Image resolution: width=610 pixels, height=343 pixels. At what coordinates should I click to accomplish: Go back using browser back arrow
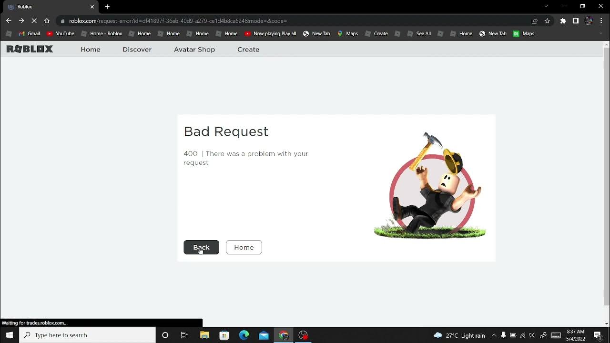(9, 20)
